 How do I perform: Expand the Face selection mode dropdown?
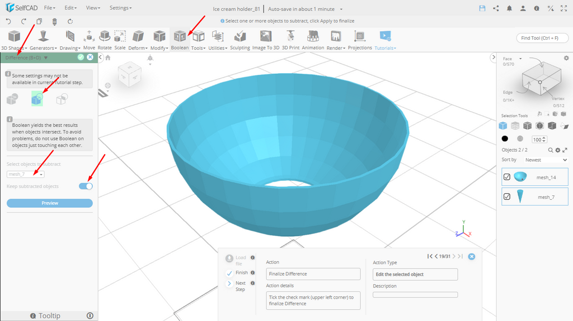point(520,59)
